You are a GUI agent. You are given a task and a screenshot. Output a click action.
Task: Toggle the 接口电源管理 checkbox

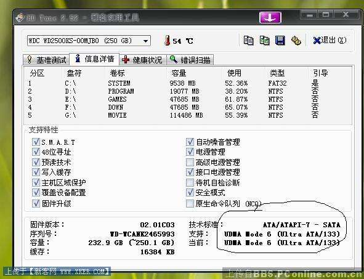point(190,172)
